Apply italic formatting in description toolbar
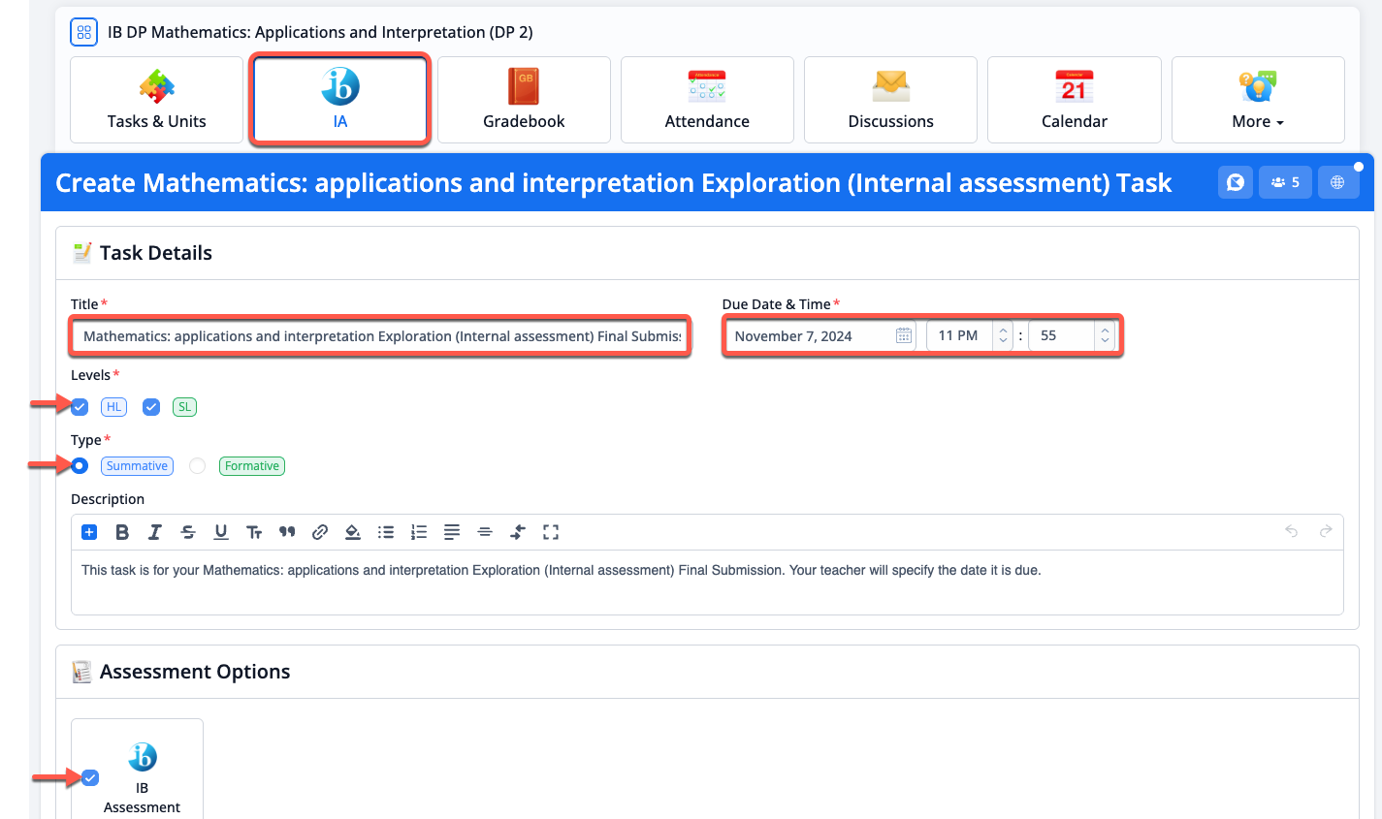Viewport: 1382px width, 819px height. coord(155,532)
